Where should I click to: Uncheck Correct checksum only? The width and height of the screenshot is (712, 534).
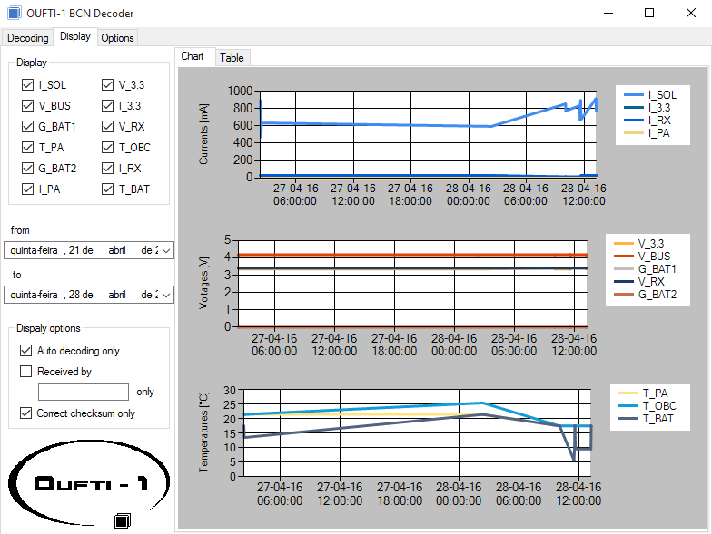(x=26, y=413)
